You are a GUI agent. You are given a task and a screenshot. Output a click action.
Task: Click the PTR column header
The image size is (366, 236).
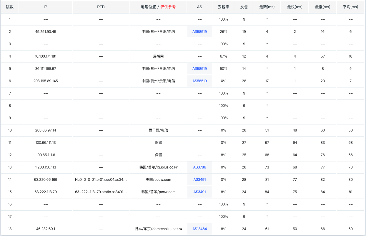pos(101,7)
